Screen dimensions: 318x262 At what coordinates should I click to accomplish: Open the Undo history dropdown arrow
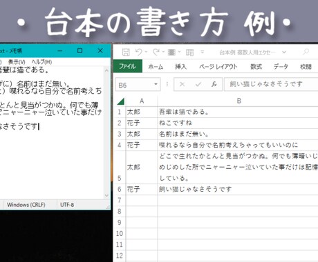tap(146, 52)
